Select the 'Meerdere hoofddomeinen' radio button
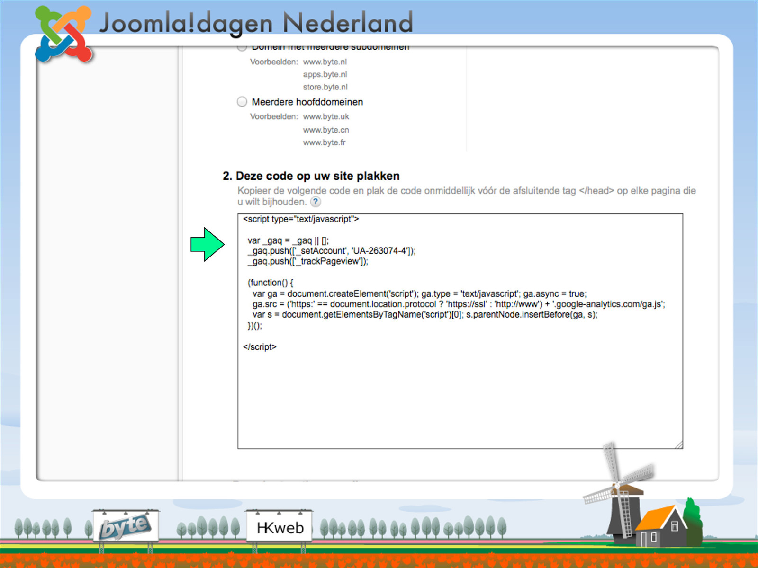Image resolution: width=758 pixels, height=568 pixels. 242,102
